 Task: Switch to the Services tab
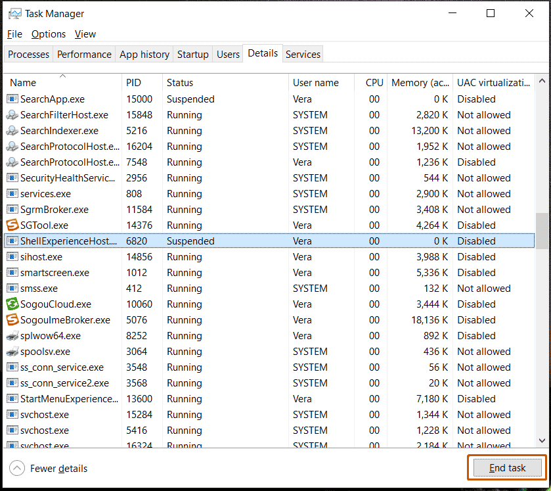(303, 54)
